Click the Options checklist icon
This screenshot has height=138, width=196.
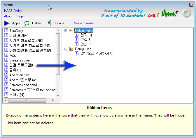(x=49, y=23)
